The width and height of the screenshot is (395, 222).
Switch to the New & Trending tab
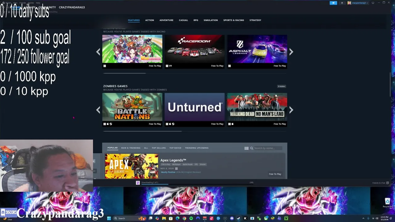(131, 148)
